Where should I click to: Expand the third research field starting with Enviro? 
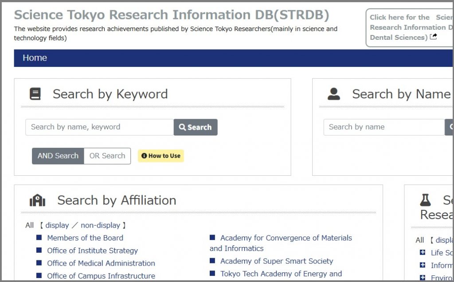pyautogui.click(x=423, y=278)
